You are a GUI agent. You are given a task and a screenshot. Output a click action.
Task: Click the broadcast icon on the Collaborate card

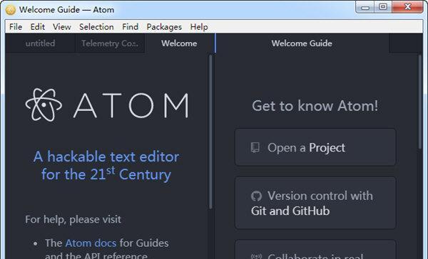pos(256,256)
